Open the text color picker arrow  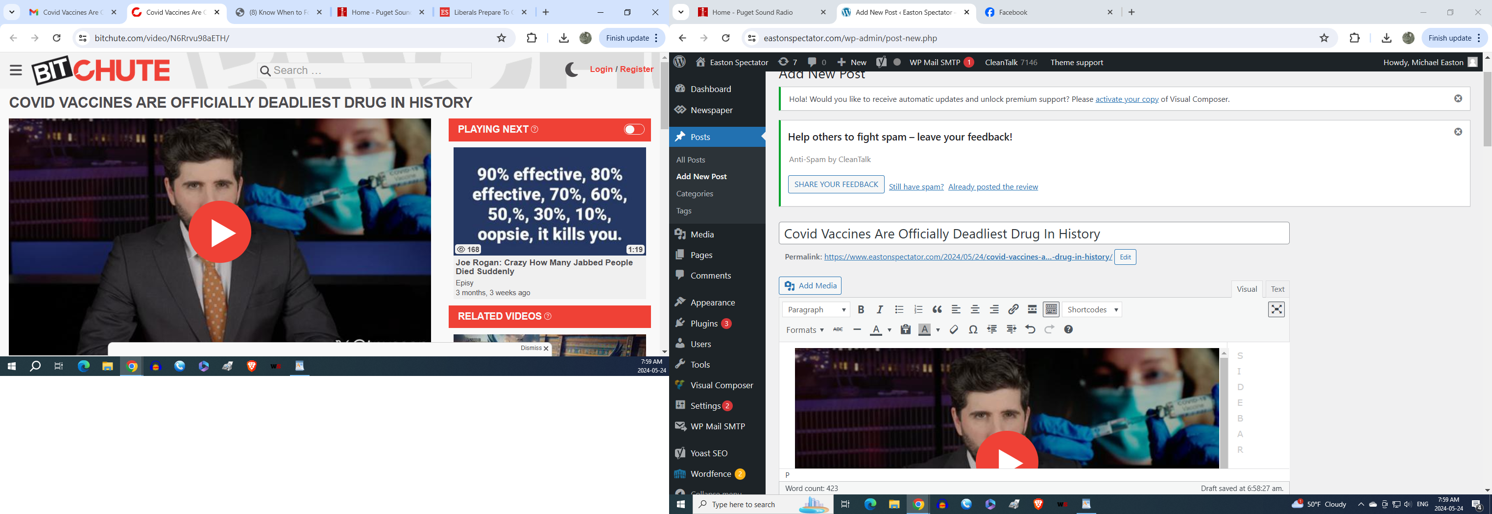coord(889,330)
